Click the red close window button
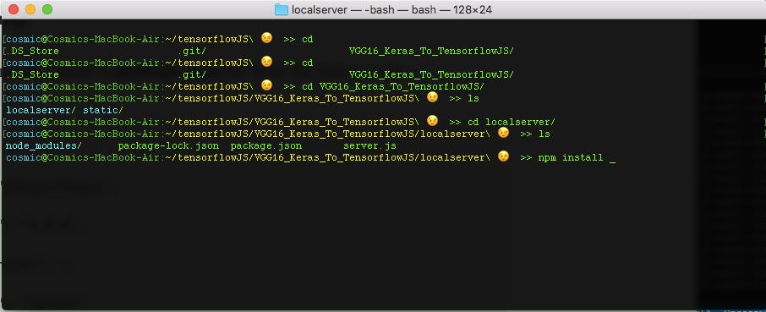The image size is (766, 312). click(x=14, y=9)
